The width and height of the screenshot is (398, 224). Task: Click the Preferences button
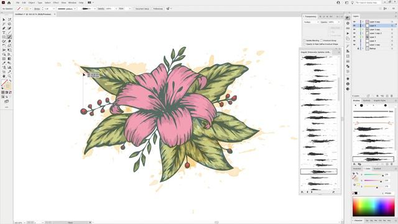click(x=158, y=9)
